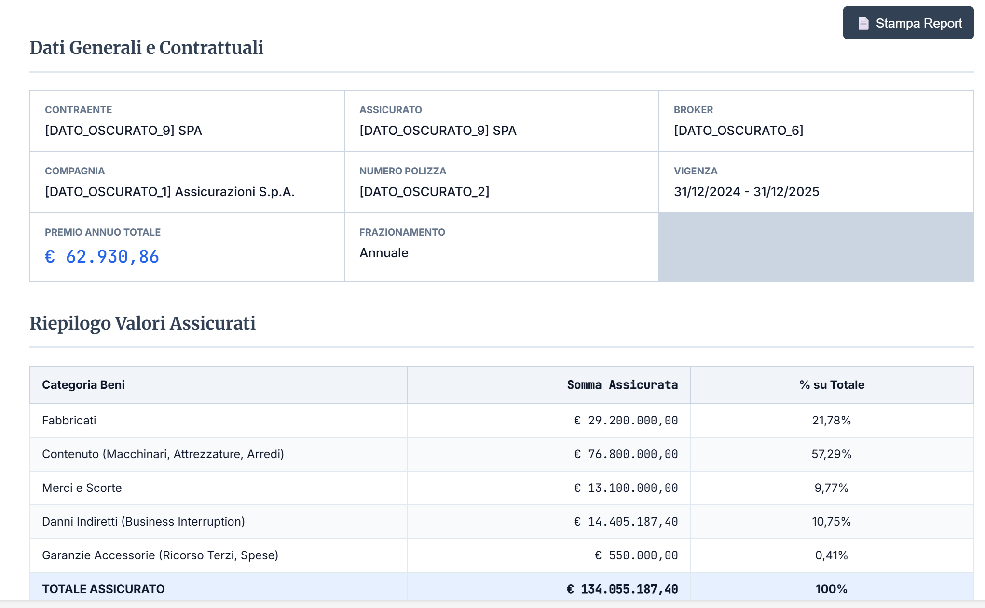Select the Merci e Scorte row

[82, 488]
